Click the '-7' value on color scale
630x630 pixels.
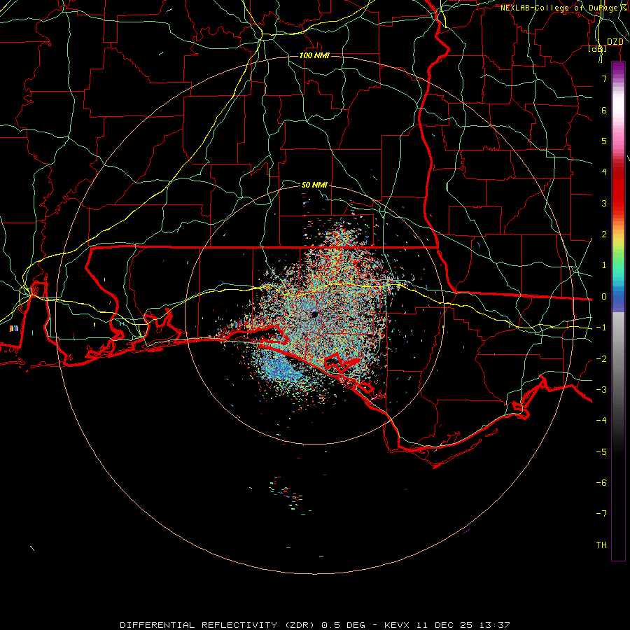tap(601, 514)
